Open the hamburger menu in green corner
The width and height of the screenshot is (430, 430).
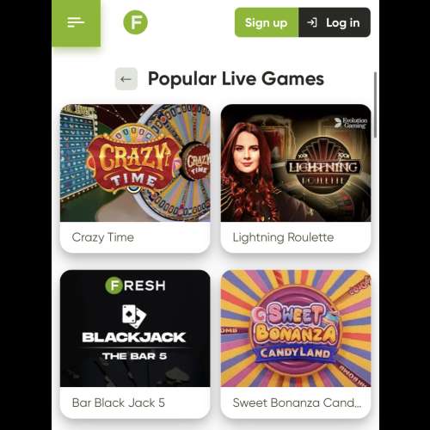pyautogui.click(x=76, y=22)
